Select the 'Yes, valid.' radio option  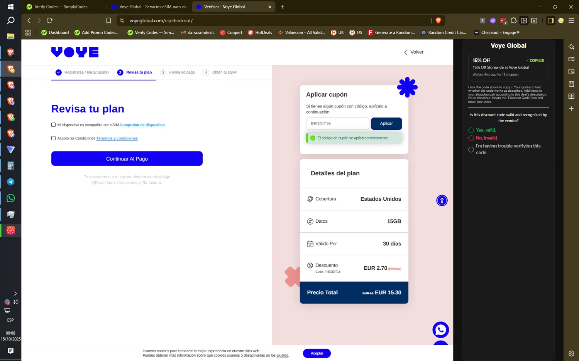pyautogui.click(x=471, y=130)
